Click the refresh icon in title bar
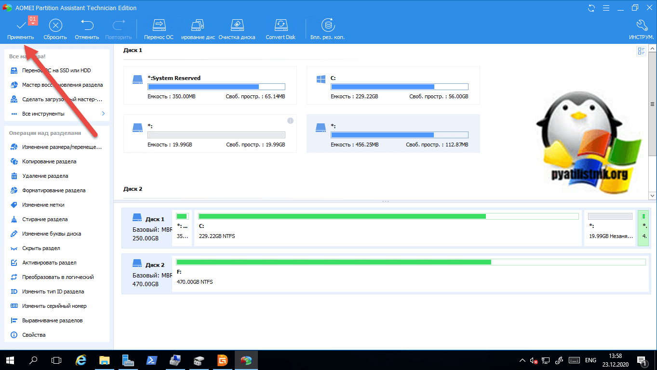This screenshot has width=657, height=370. click(x=591, y=8)
